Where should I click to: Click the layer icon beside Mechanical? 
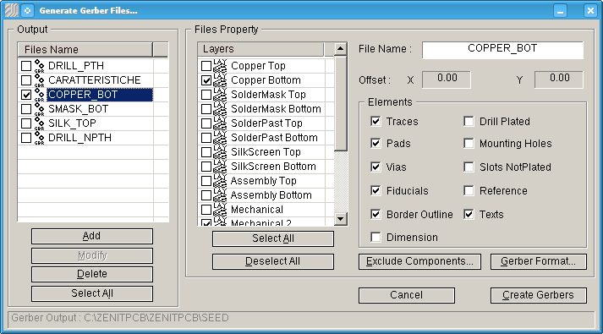(x=220, y=210)
